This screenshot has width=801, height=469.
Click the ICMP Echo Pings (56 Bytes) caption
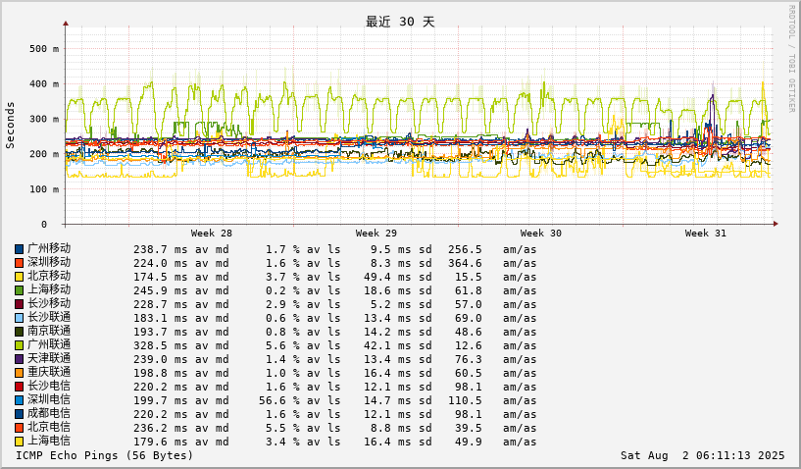click(105, 455)
